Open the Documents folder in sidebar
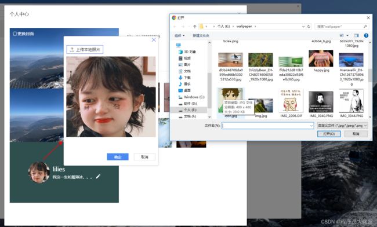The height and width of the screenshot is (227, 377). [x=184, y=71]
